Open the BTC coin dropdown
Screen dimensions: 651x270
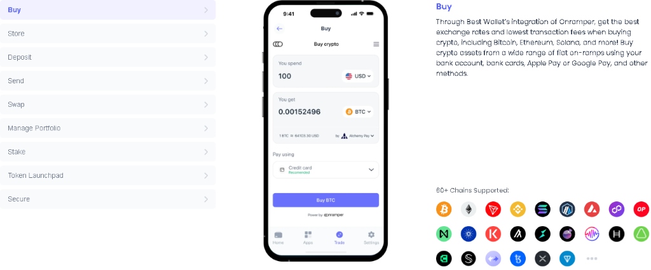[x=358, y=112]
